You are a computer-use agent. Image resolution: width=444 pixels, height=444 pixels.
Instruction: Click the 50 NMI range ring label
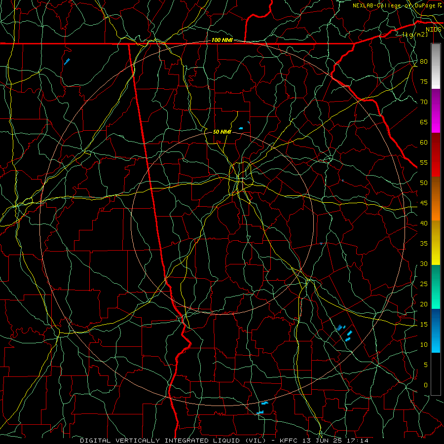[222, 132]
